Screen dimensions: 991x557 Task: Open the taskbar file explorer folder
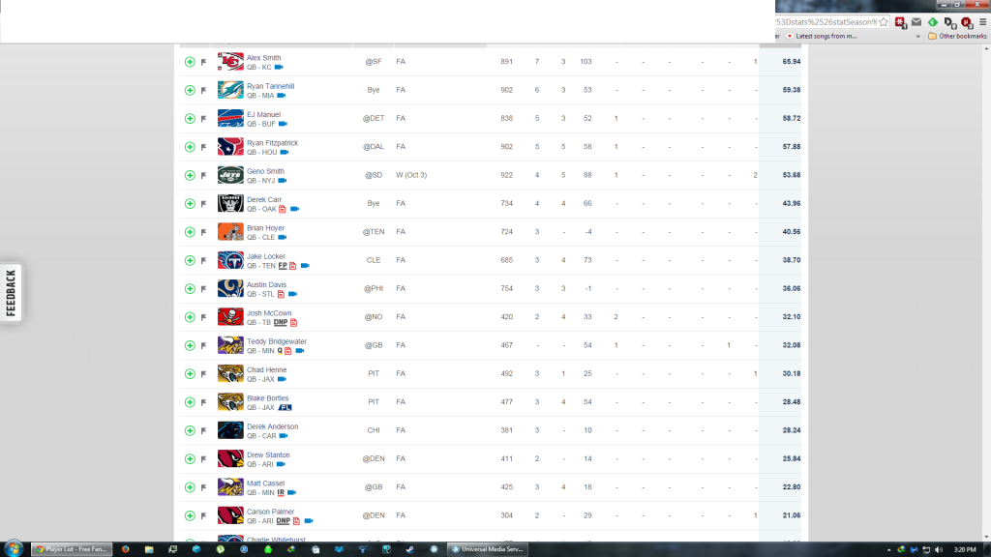click(149, 549)
